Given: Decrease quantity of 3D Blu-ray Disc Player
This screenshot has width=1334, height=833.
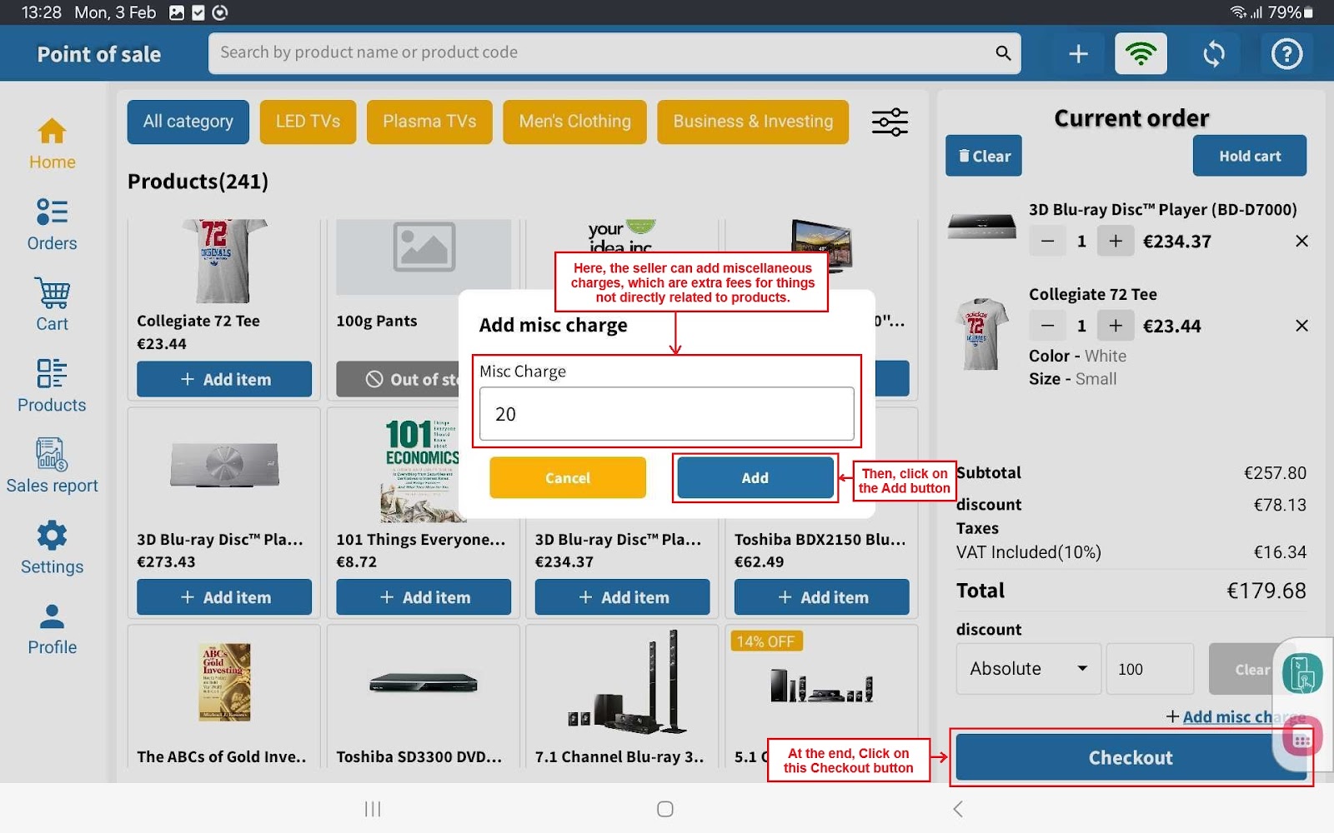Looking at the screenshot, I should pyautogui.click(x=1048, y=242).
